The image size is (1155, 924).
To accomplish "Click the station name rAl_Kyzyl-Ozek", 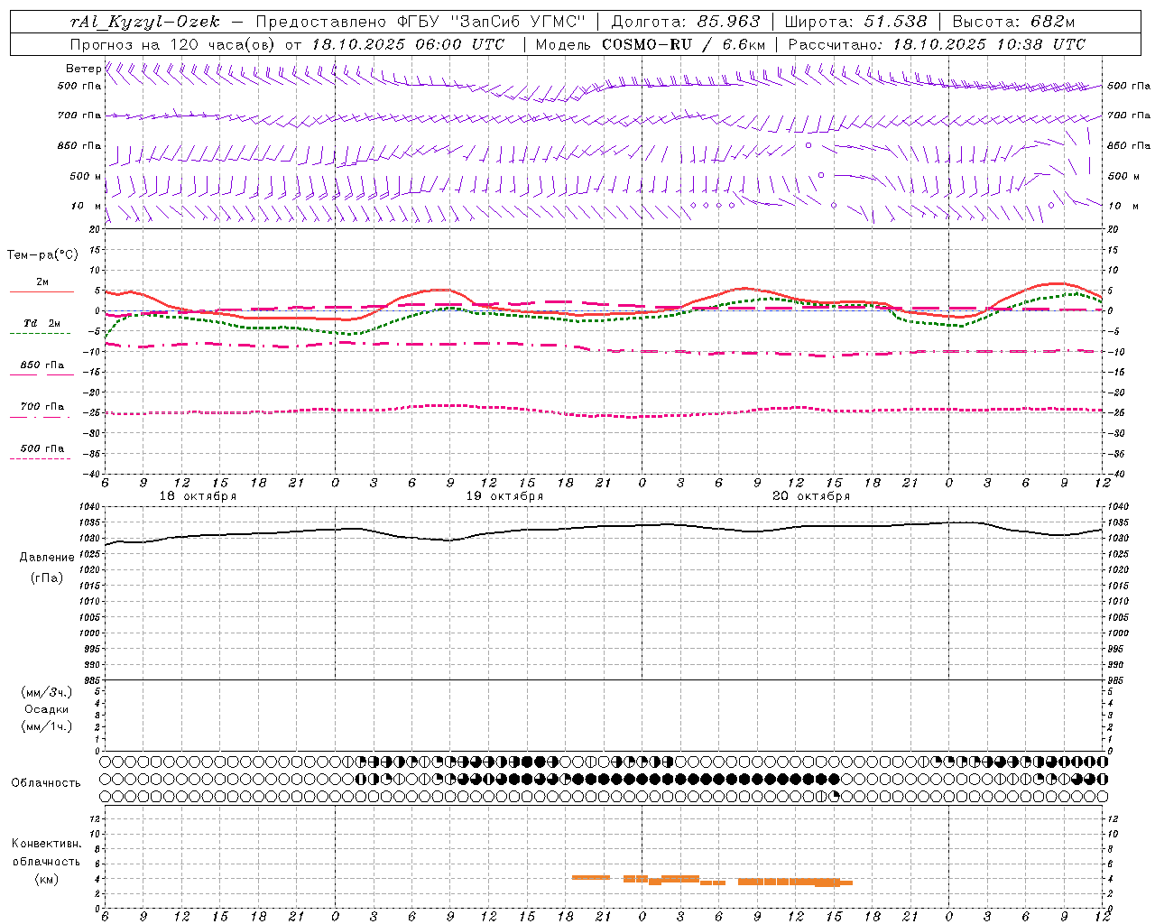I will tap(145, 22).
